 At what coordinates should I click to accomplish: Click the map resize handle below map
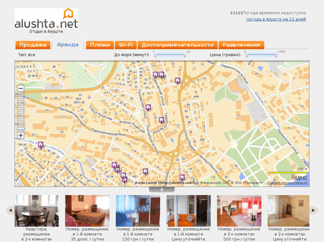pyautogui.click(x=162, y=190)
